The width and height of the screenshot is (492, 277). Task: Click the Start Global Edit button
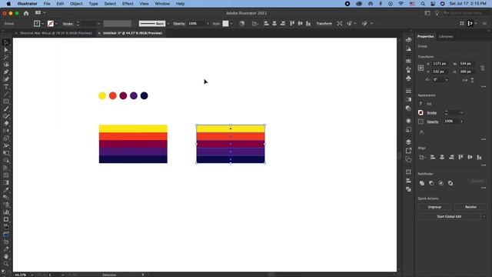pyautogui.click(x=449, y=216)
